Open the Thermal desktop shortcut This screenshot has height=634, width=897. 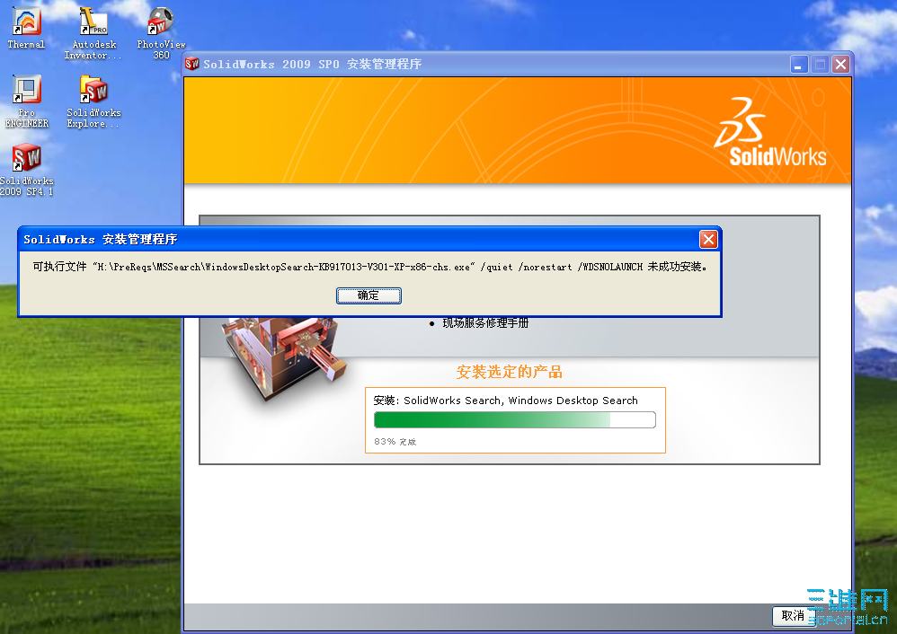(26, 28)
